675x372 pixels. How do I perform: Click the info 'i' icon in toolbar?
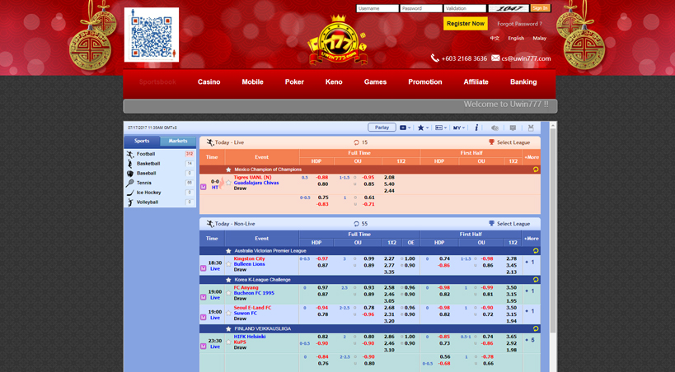476,128
